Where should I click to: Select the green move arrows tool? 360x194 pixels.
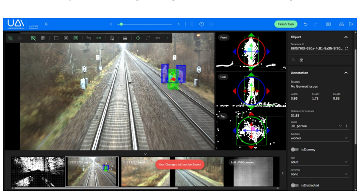[138, 38]
